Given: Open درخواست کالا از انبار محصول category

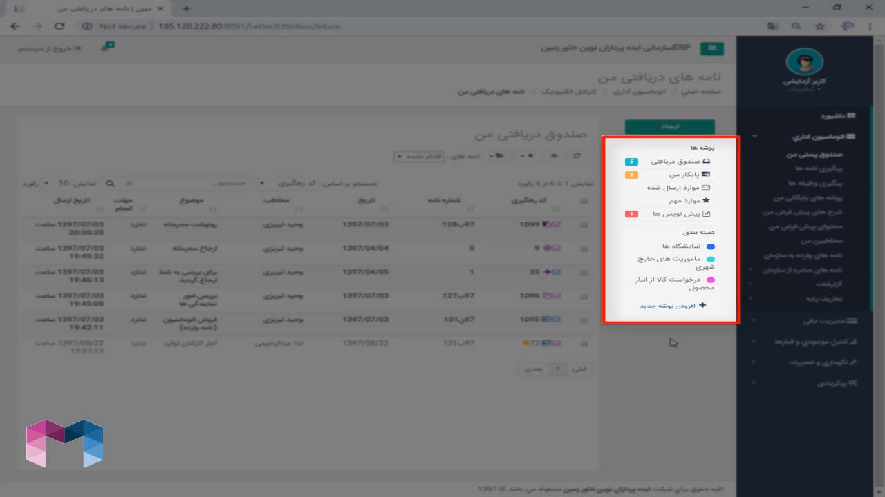Looking at the screenshot, I should (x=676, y=284).
